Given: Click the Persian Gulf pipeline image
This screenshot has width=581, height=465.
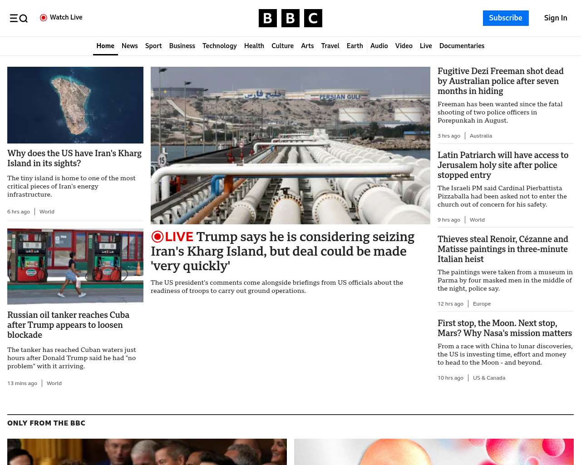Looking at the screenshot, I should pyautogui.click(x=290, y=145).
